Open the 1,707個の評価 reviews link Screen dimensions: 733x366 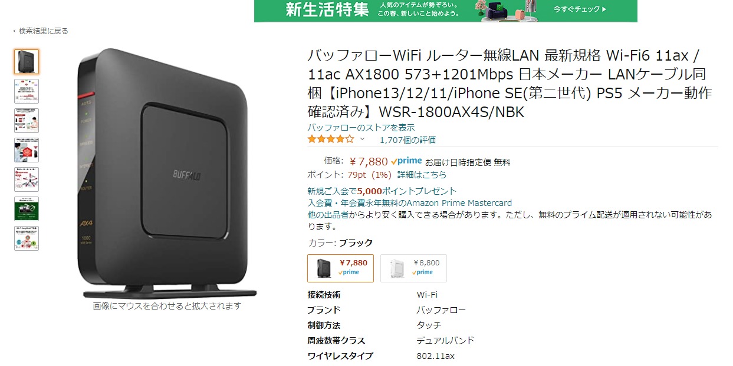[x=407, y=140]
